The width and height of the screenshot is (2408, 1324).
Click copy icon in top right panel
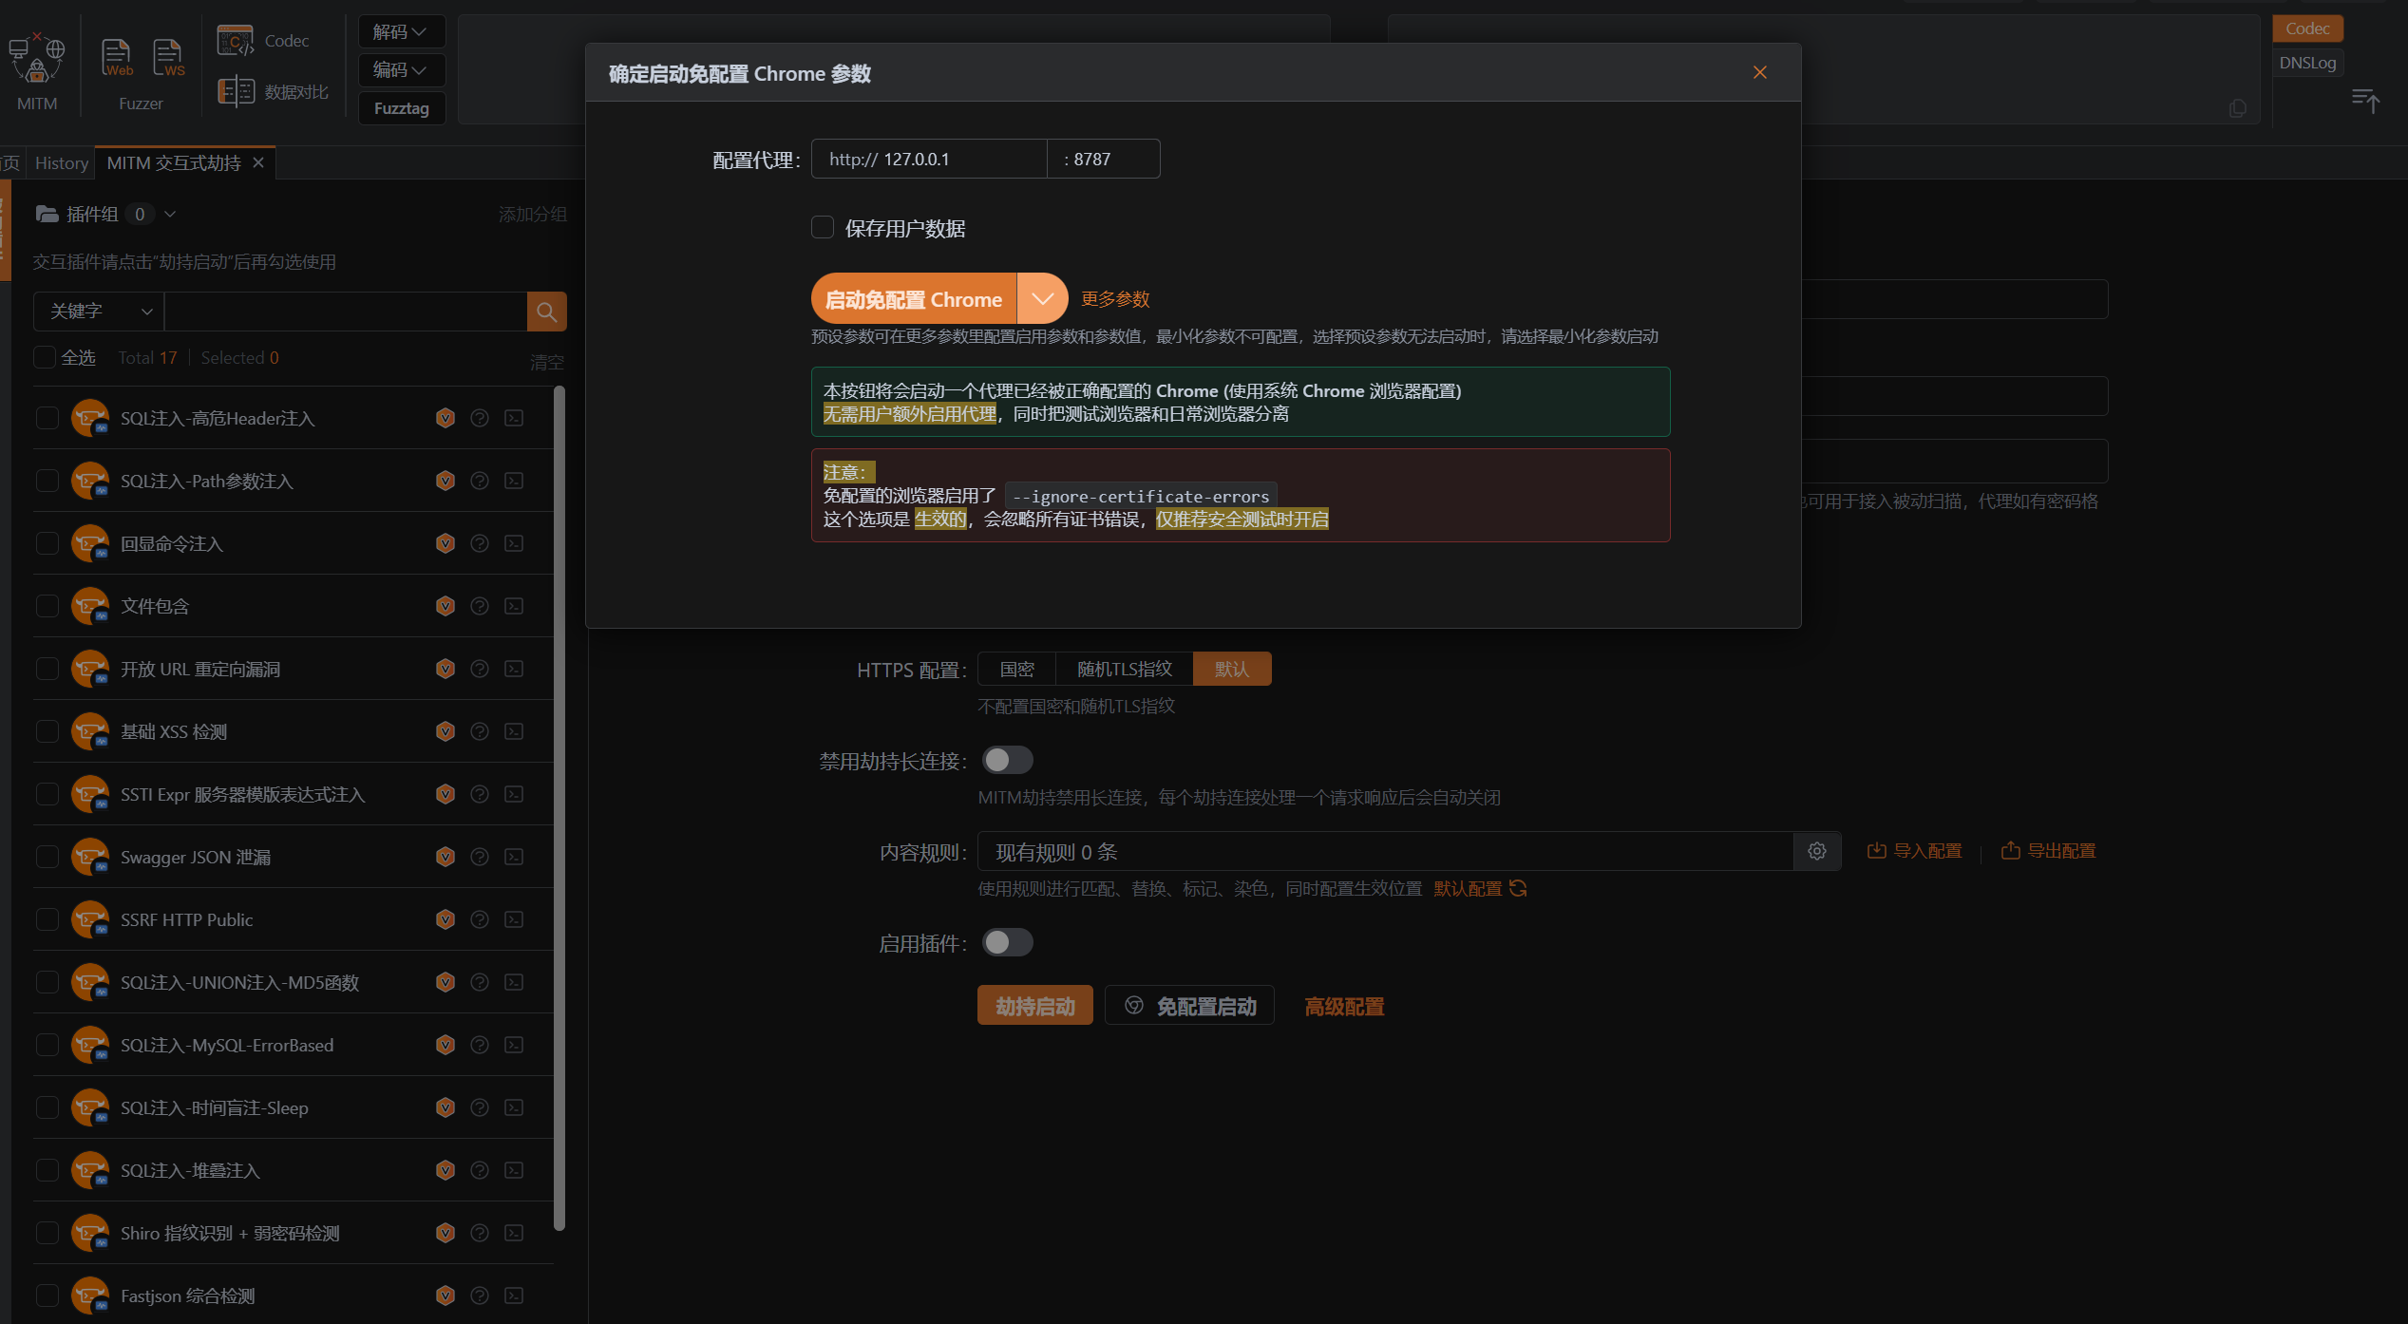click(2238, 108)
